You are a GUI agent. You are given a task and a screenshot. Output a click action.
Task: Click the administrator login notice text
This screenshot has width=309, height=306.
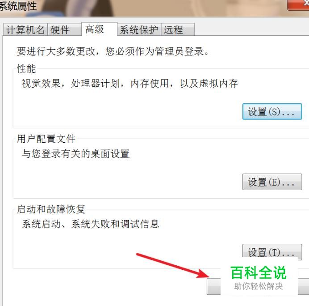(x=113, y=51)
